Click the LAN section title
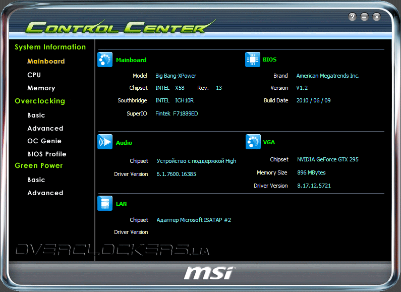The width and height of the screenshot is (401, 292). click(x=121, y=204)
